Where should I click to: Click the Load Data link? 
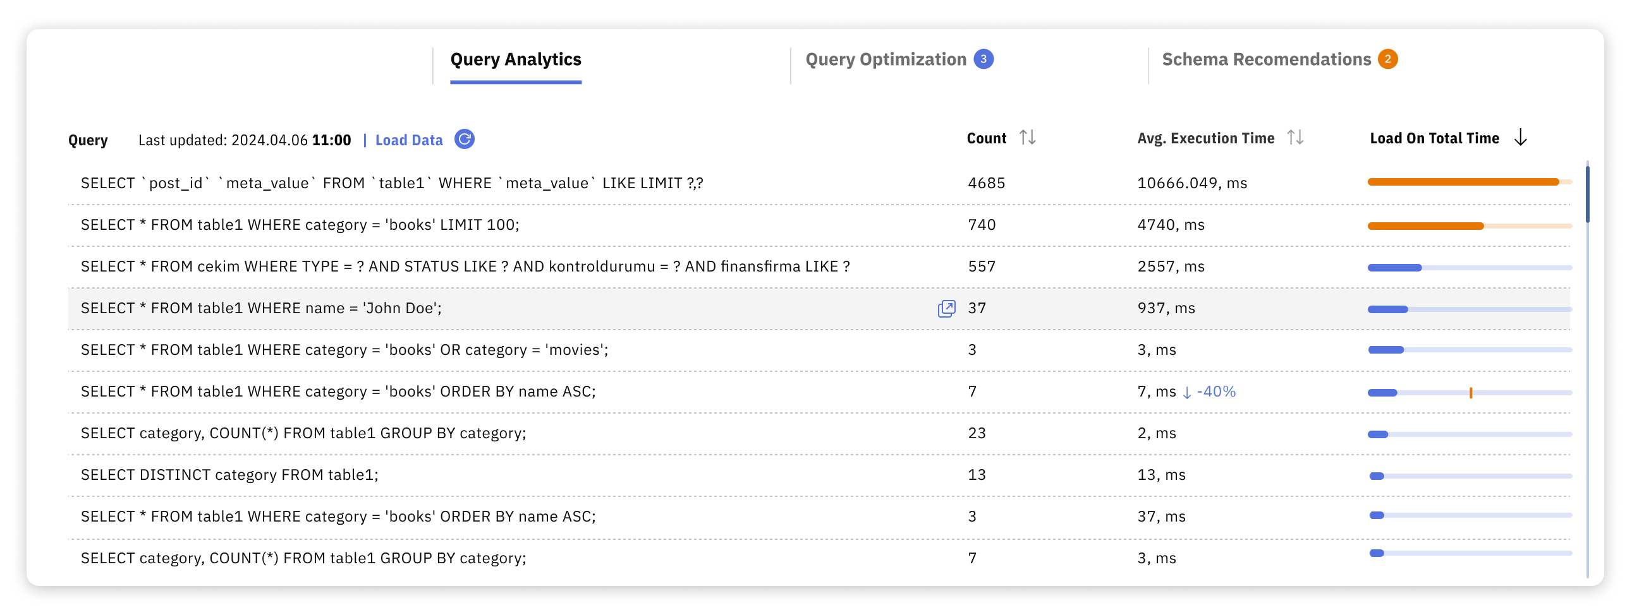pos(410,139)
